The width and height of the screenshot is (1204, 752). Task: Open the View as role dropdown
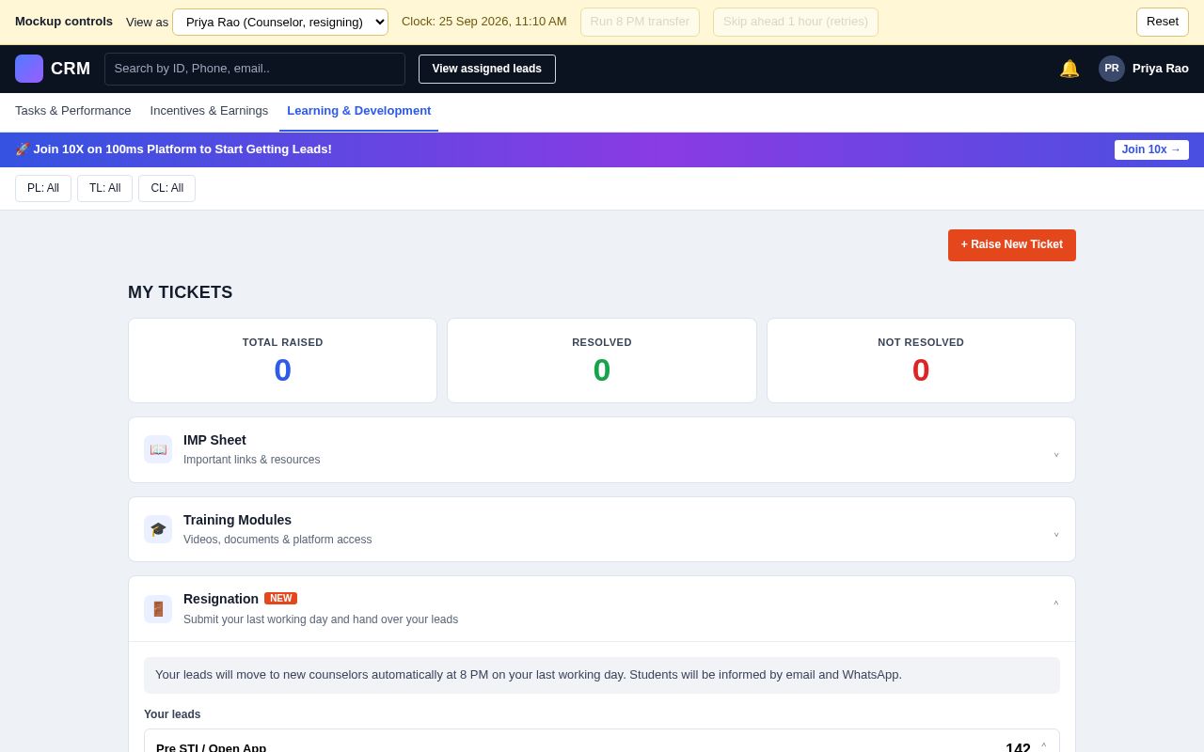tap(280, 22)
